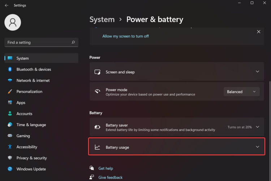Click the Windows Update icon
Screen dimensions: 271x181
10,169
